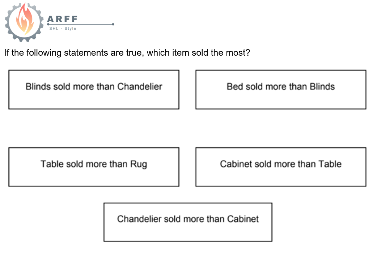
Task: Click "Cabinet" ending the bottom statement
Action: coord(243,219)
